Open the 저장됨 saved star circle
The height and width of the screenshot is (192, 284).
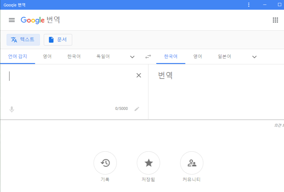(x=148, y=163)
